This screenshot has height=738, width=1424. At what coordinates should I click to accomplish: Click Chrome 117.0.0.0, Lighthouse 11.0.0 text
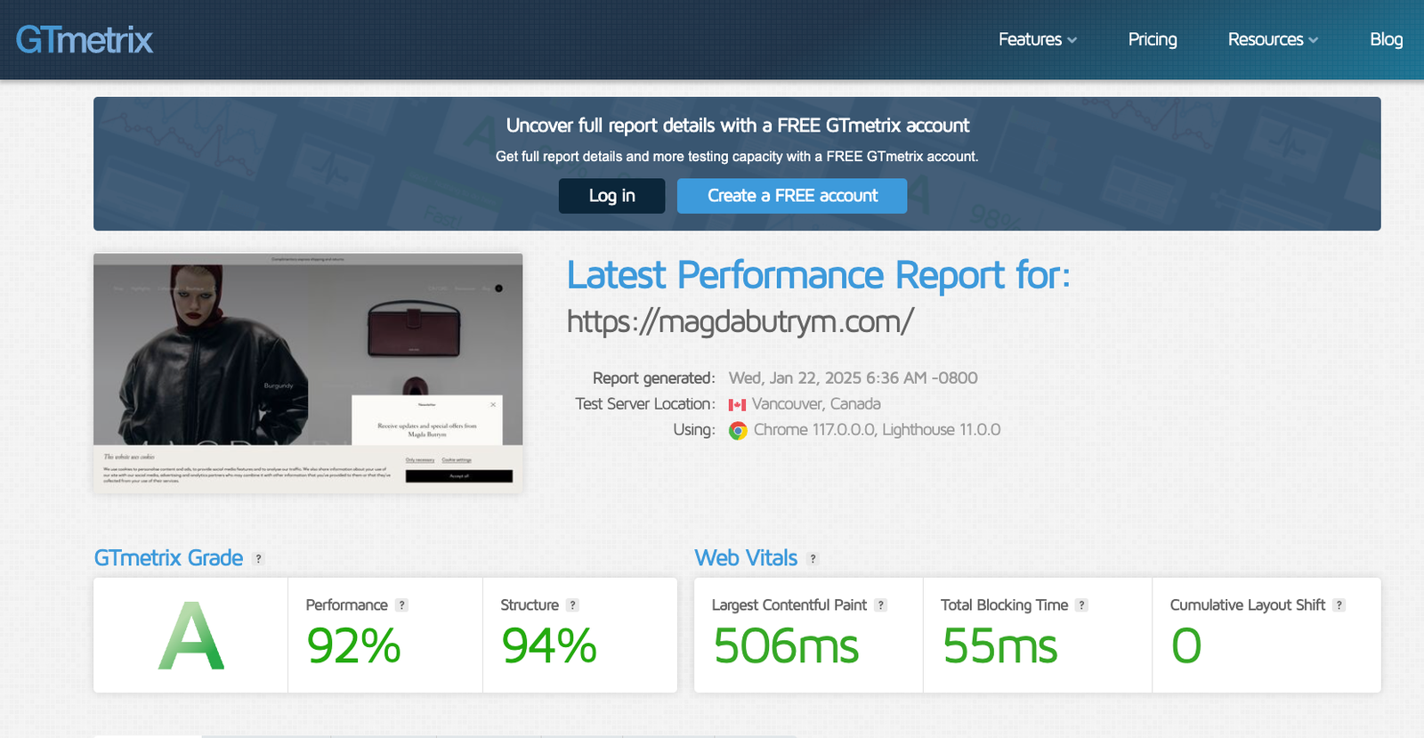[x=877, y=430]
